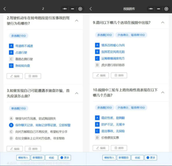Toggle option A 弯道前不减速 in question 2
Viewport: 172px width, 166px height.
(x=11, y=46)
